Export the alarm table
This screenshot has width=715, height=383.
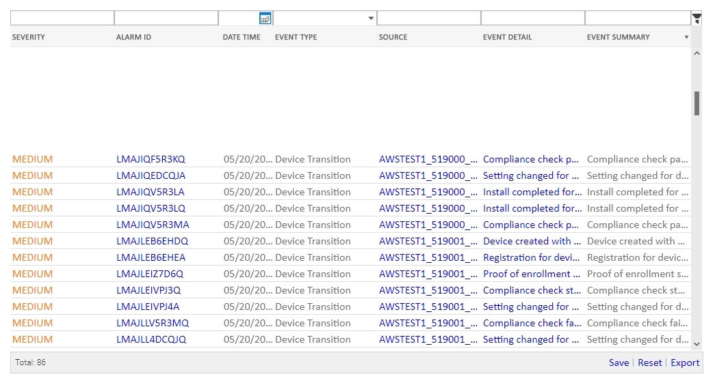[x=684, y=363]
